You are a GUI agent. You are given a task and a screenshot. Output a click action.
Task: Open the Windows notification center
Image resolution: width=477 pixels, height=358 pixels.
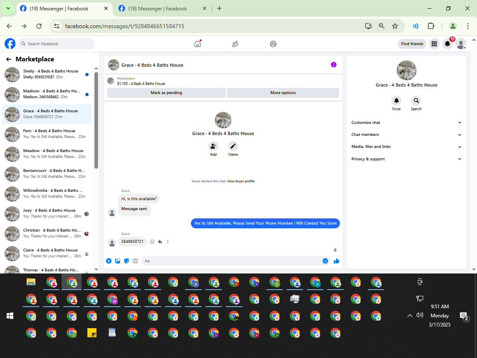pyautogui.click(x=464, y=316)
